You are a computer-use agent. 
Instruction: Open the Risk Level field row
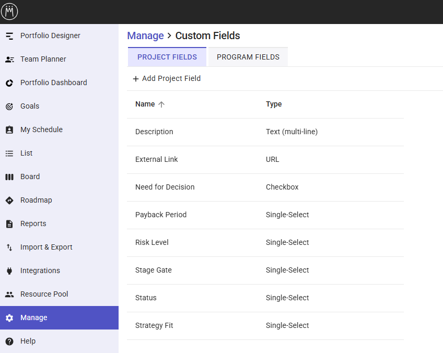(152, 243)
